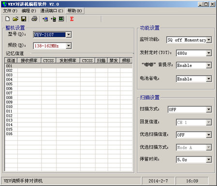The image size is (217, 186).
Task: Select channel row 015
Action: click(69, 129)
